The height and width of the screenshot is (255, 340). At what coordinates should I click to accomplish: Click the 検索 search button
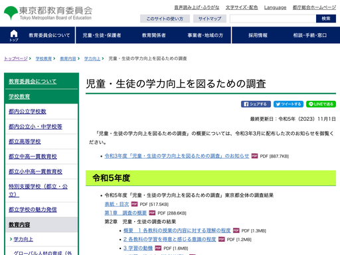click(x=326, y=19)
